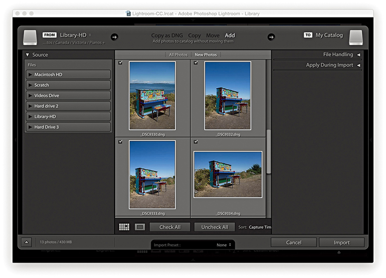
Task: Click the destination catalog drive icon
Action: click(x=356, y=37)
